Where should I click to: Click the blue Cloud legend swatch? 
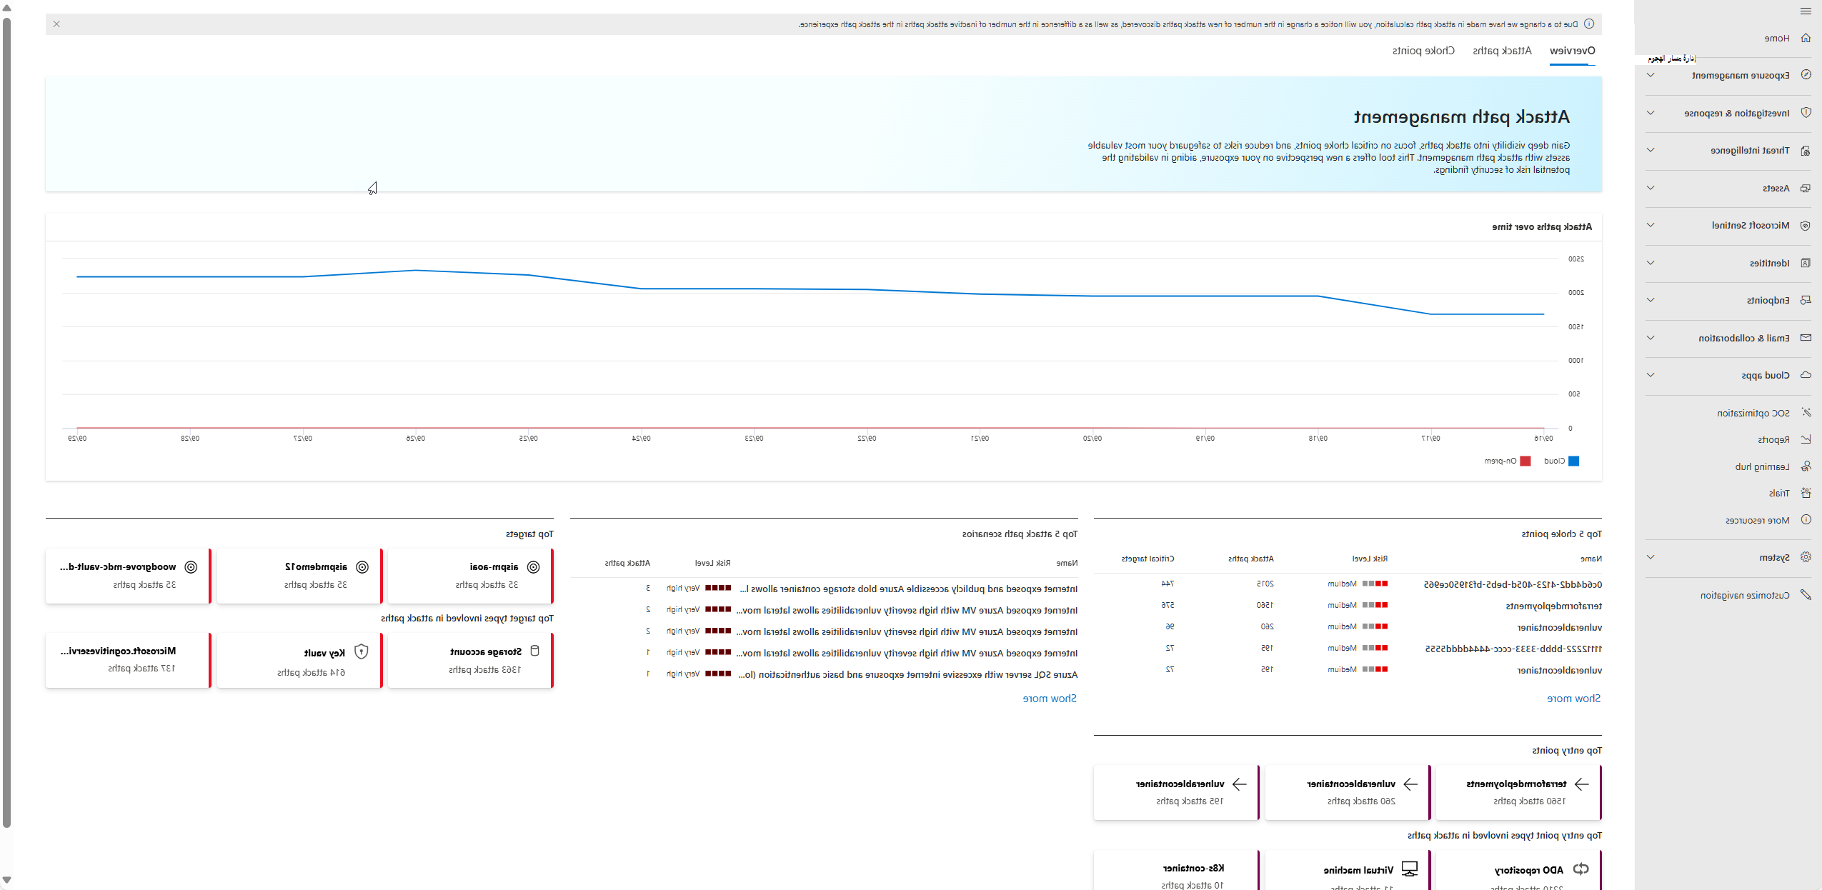1574,461
